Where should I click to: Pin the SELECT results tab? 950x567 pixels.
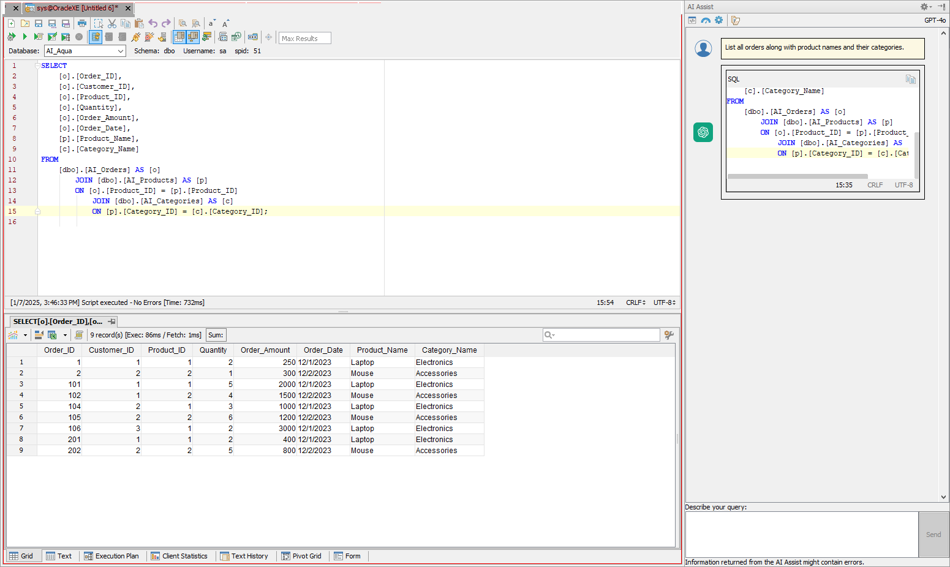point(111,321)
